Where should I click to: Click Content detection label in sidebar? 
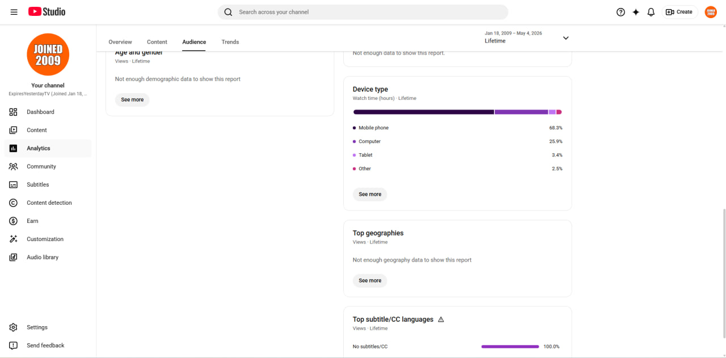[x=49, y=203]
